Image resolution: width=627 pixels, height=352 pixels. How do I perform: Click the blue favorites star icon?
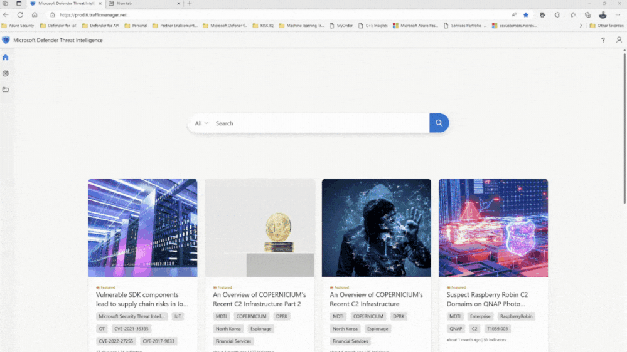pos(526,15)
